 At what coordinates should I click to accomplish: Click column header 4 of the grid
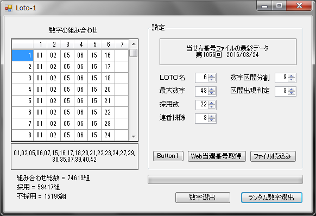(81, 45)
